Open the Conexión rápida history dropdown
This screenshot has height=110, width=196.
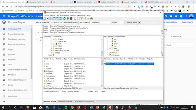click(140, 23)
